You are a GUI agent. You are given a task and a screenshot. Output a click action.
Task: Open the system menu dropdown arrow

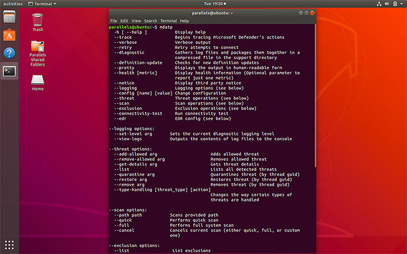pos(401,4)
